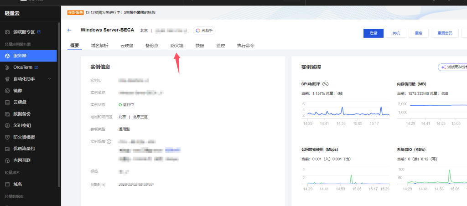Expand the 自动化助手 submenu chevron
The height and width of the screenshot is (206, 467).
(x=49, y=79)
